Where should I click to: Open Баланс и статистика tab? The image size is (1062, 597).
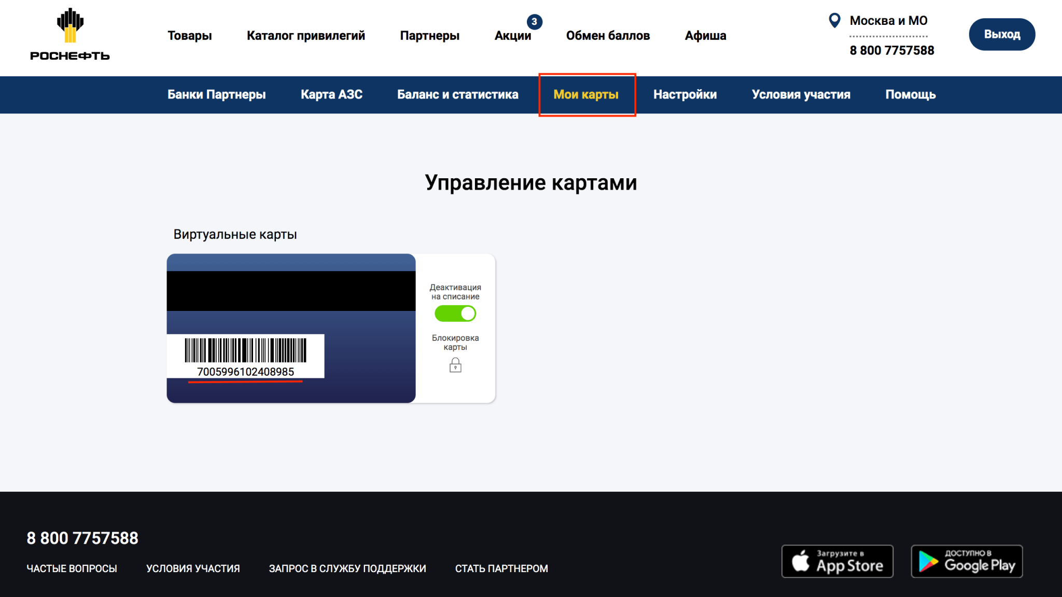458,94
